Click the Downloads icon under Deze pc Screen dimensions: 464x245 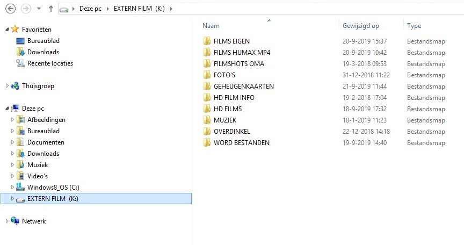pyautogui.click(x=20, y=153)
